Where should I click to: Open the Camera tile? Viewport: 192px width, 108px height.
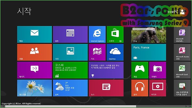158,70
